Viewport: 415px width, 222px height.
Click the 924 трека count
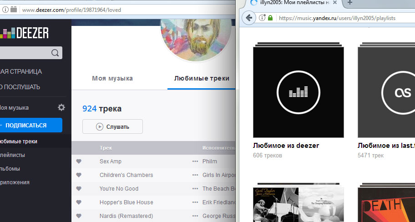tap(102, 109)
